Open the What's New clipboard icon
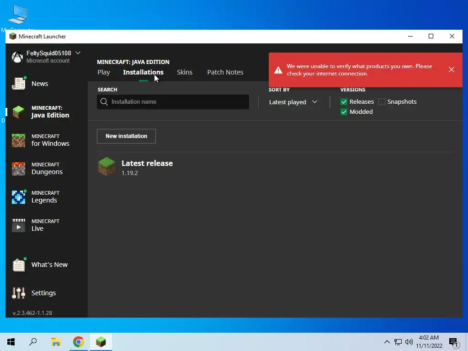 19,265
